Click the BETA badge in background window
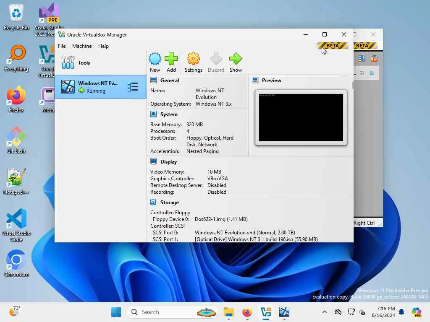The height and width of the screenshot is (322, 430). click(365, 46)
